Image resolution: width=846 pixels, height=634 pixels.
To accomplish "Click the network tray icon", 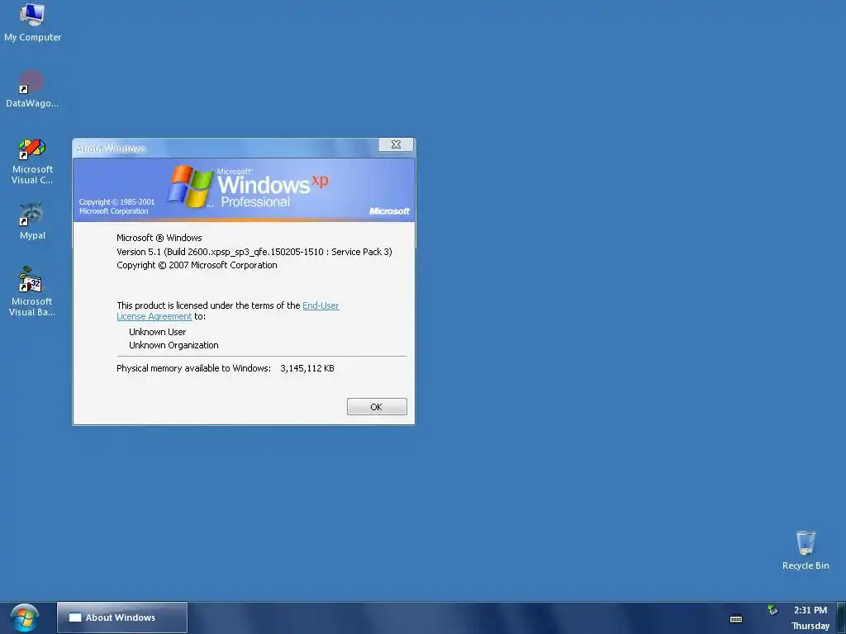I will point(772,610).
